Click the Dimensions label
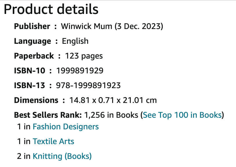The image size is (236, 167). coord(36,100)
